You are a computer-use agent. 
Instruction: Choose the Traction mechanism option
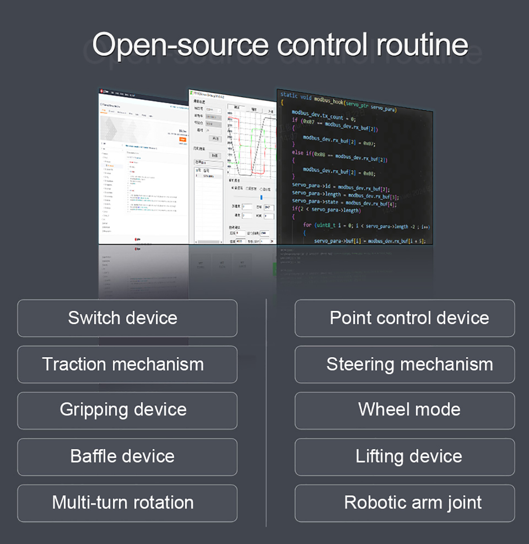(127, 365)
